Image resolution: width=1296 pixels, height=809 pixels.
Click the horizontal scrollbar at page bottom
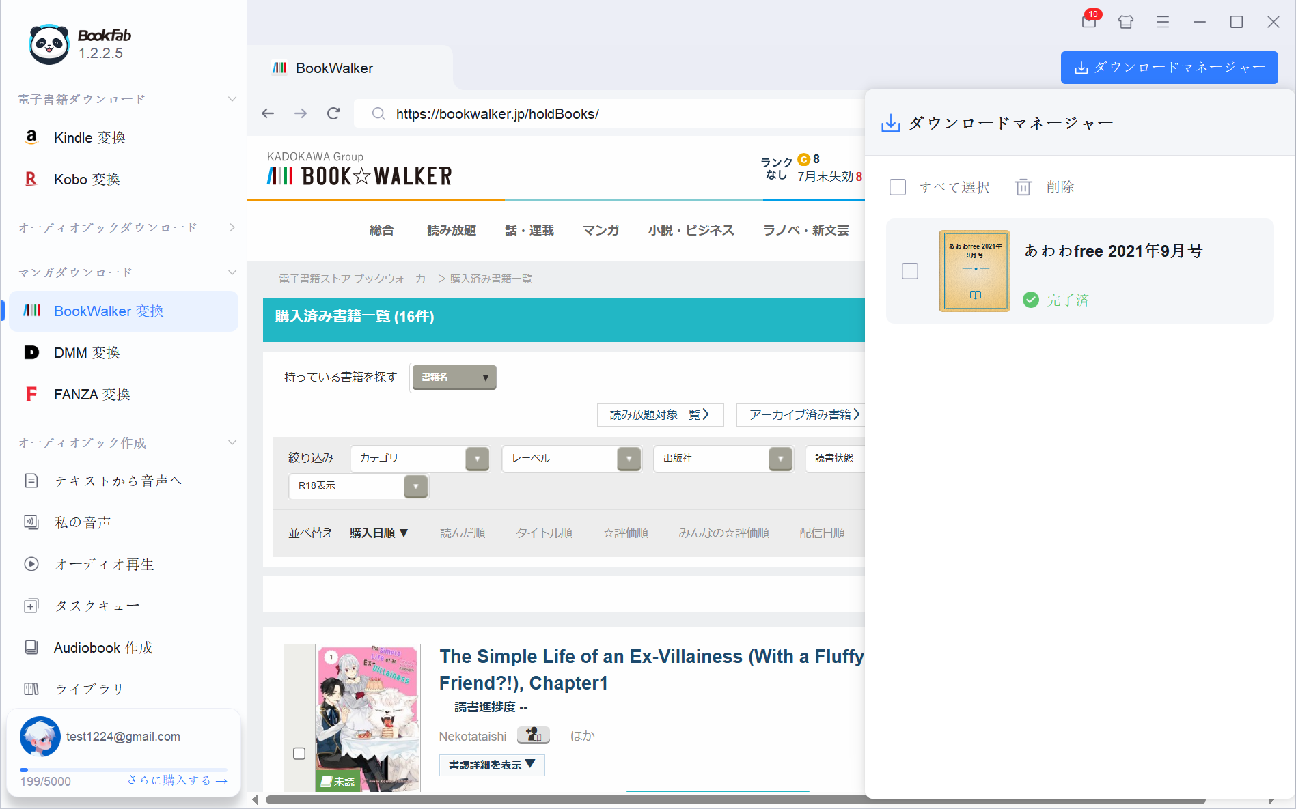point(734,800)
